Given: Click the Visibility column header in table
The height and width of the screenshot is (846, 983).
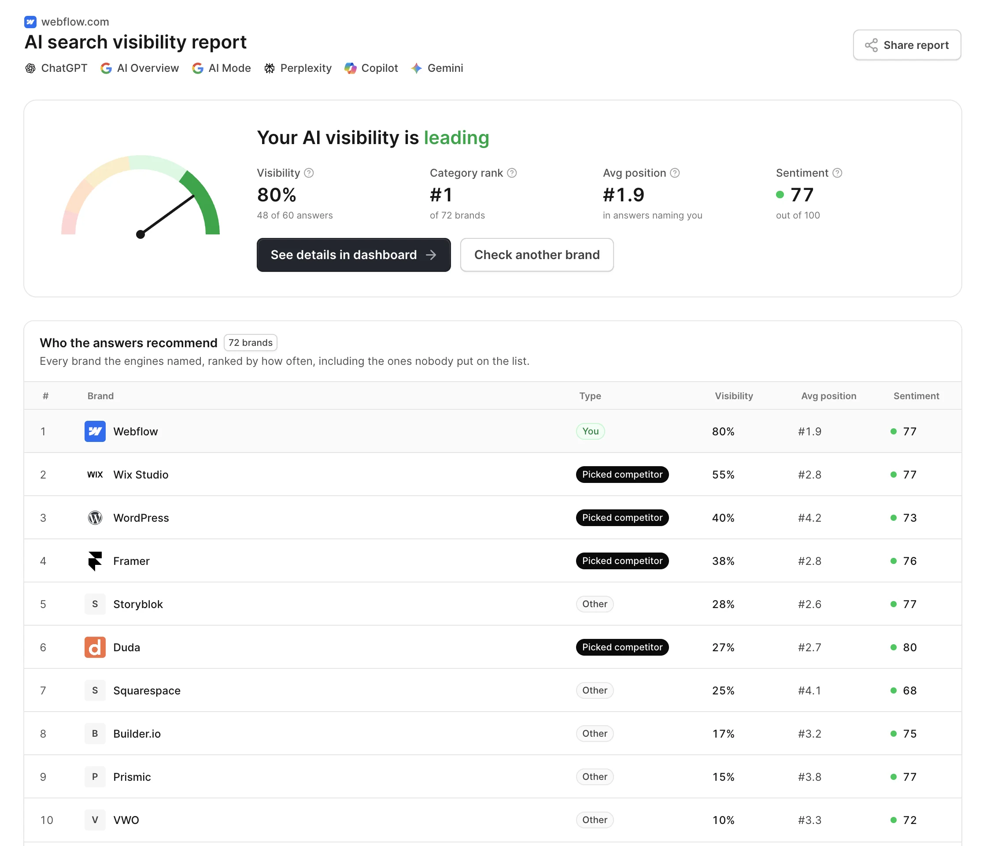Looking at the screenshot, I should (734, 396).
